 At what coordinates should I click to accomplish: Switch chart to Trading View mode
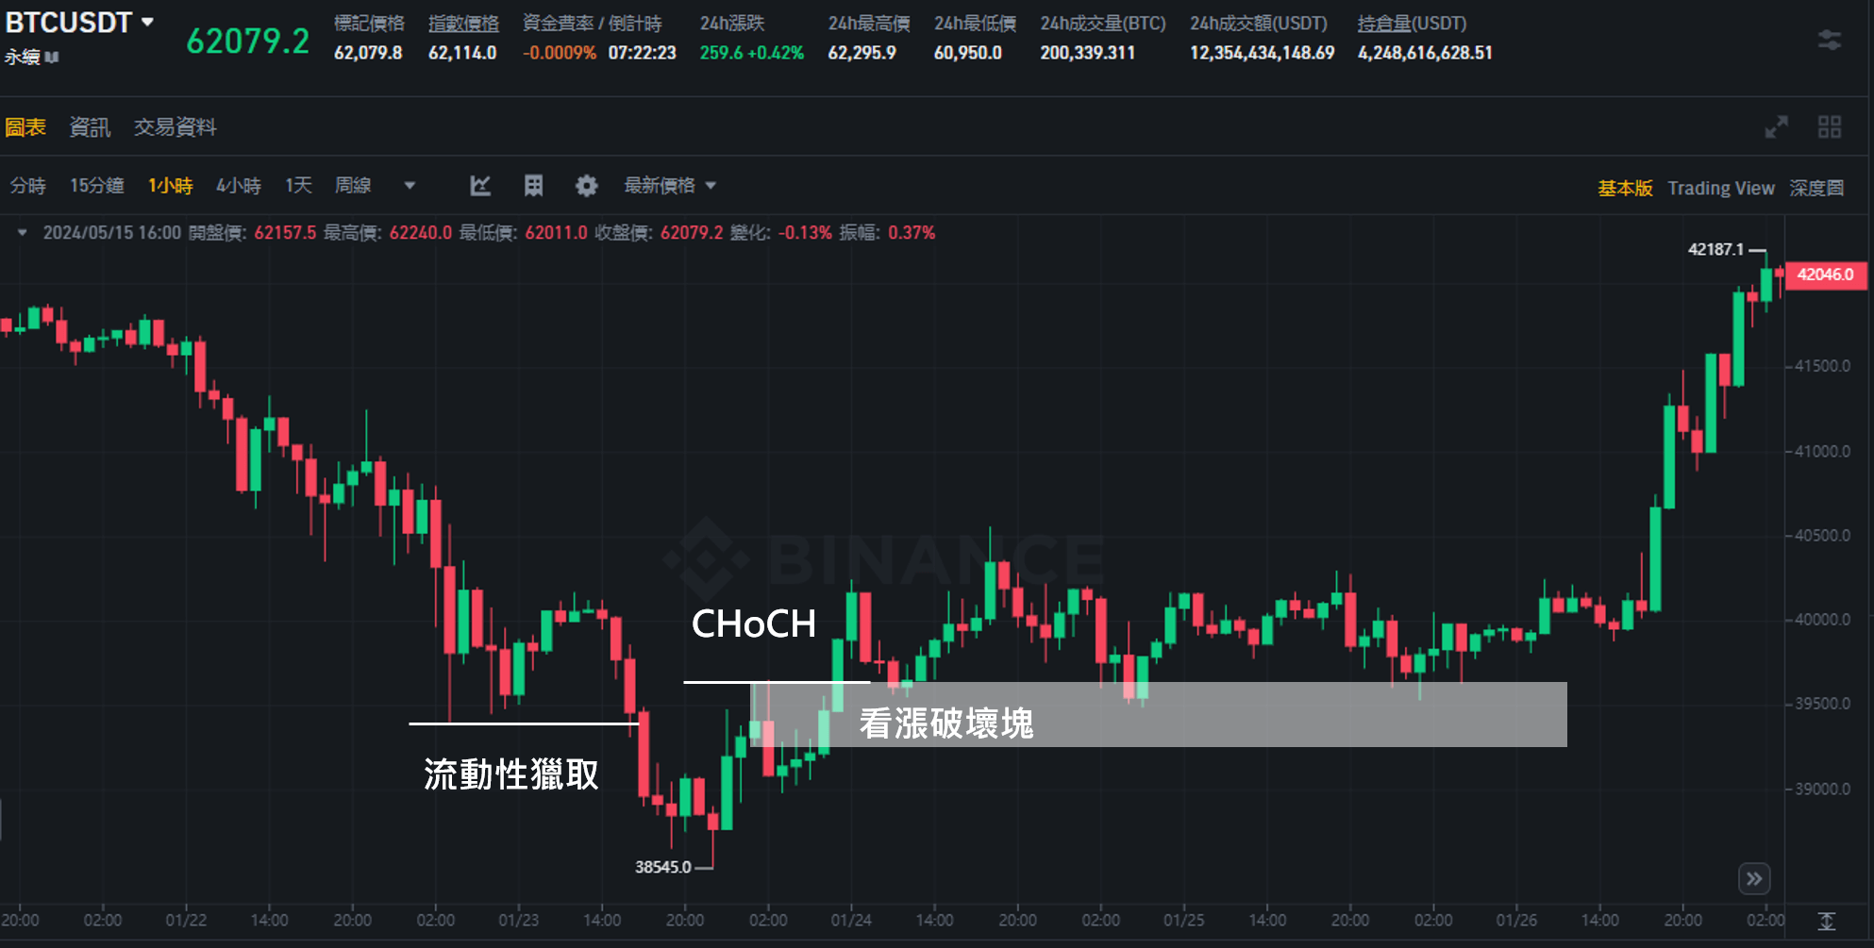click(x=1721, y=188)
